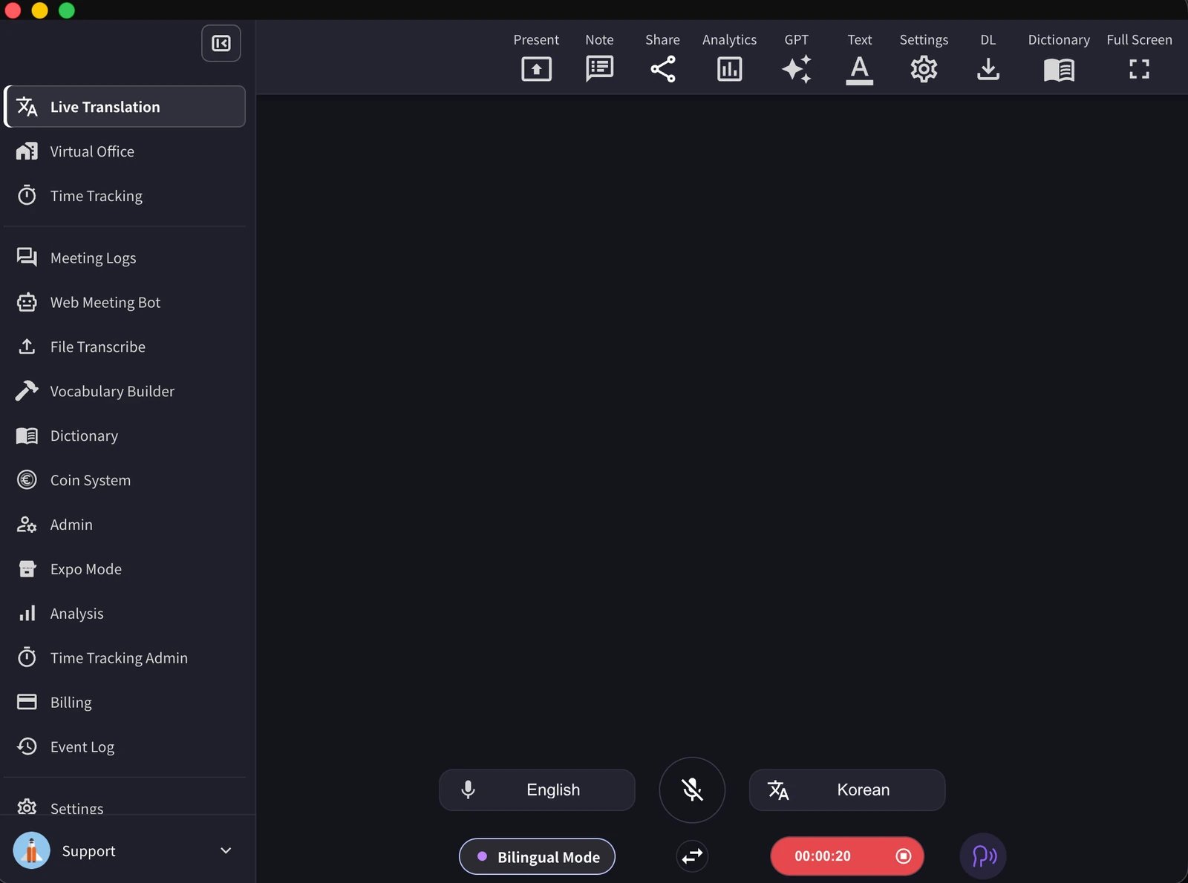1188x883 pixels.
Task: Open Time Tracking in the sidebar
Action: [125, 196]
